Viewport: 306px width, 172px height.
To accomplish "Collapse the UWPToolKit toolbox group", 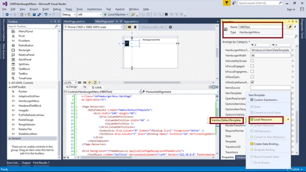I will (x=10, y=87).
